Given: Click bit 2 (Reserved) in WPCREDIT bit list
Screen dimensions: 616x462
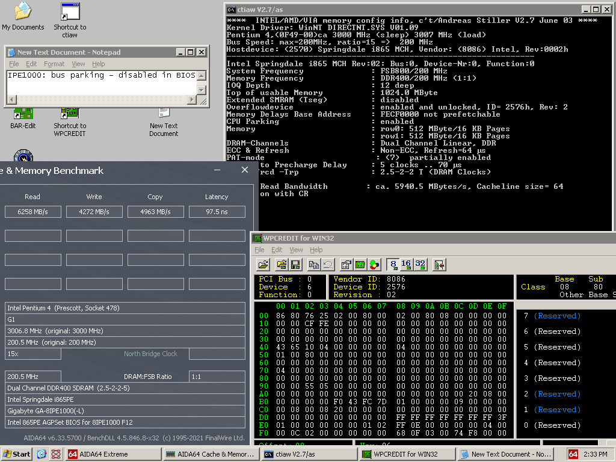Looking at the screenshot, I should (x=552, y=394).
